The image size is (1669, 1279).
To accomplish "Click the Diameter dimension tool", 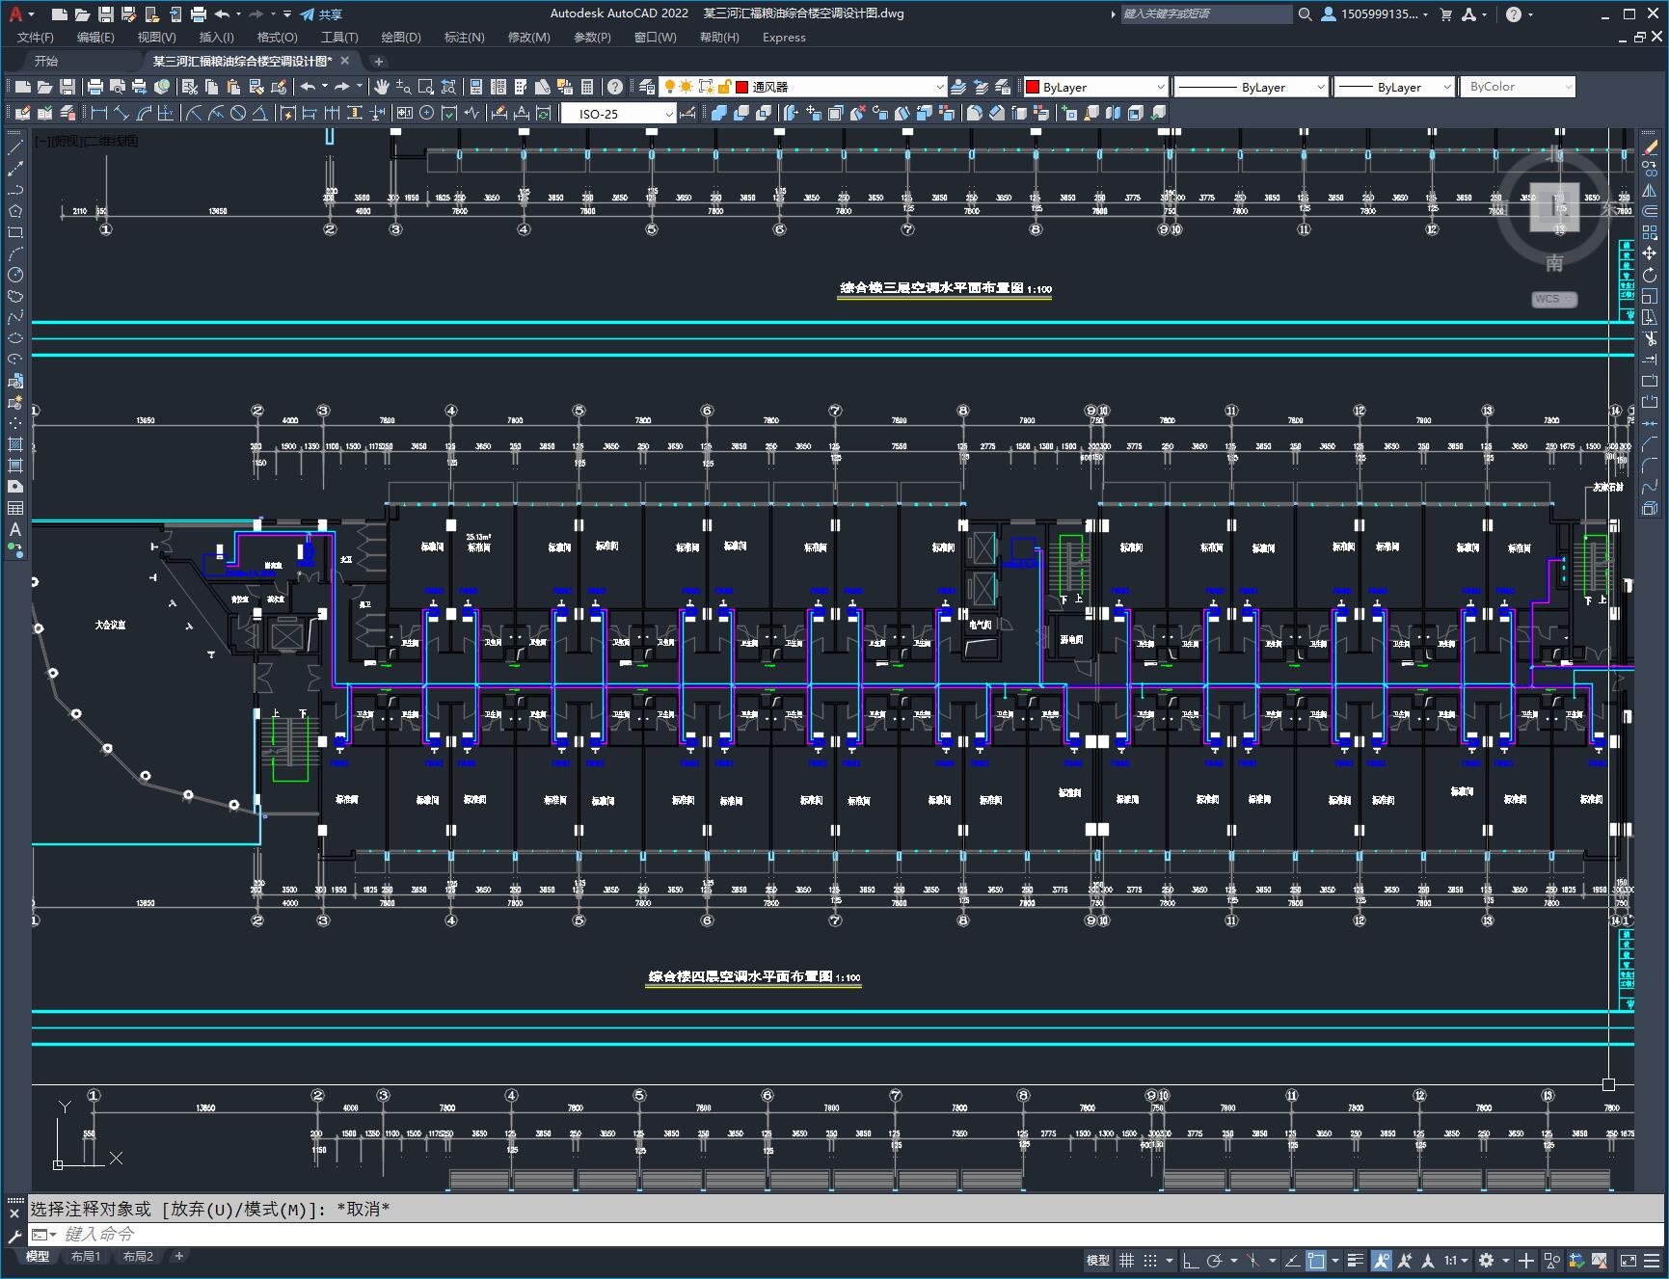I will (237, 113).
